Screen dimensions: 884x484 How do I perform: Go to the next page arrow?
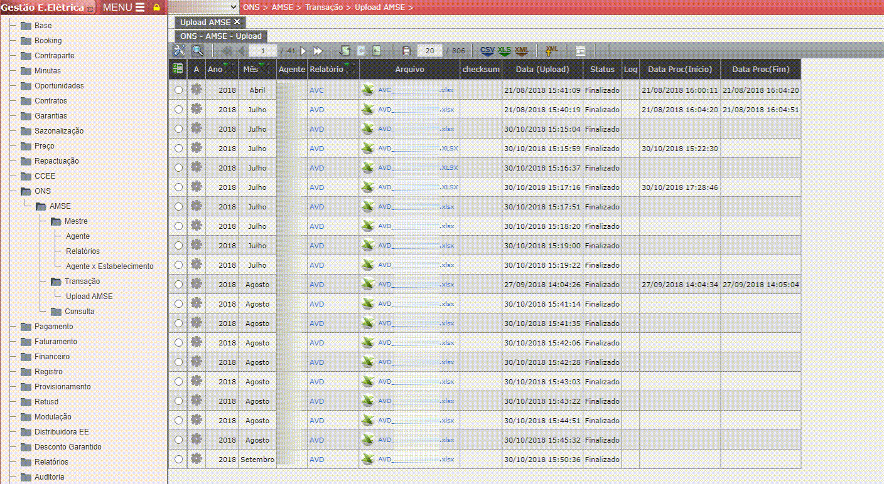pos(304,51)
